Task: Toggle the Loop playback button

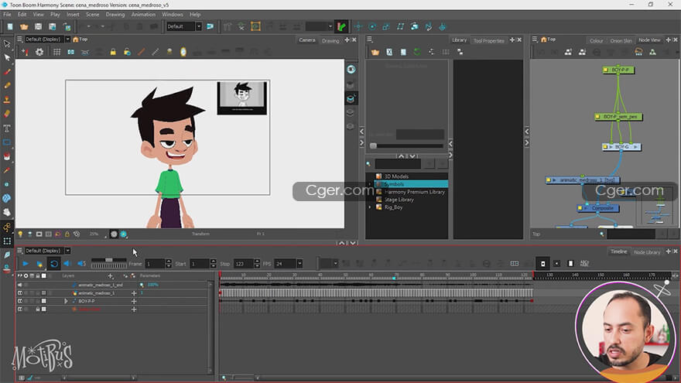Action: point(54,264)
